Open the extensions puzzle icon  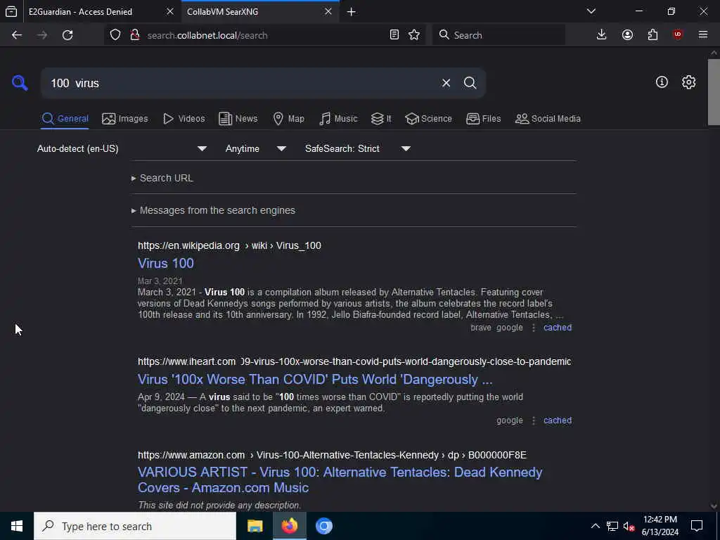pos(652,35)
